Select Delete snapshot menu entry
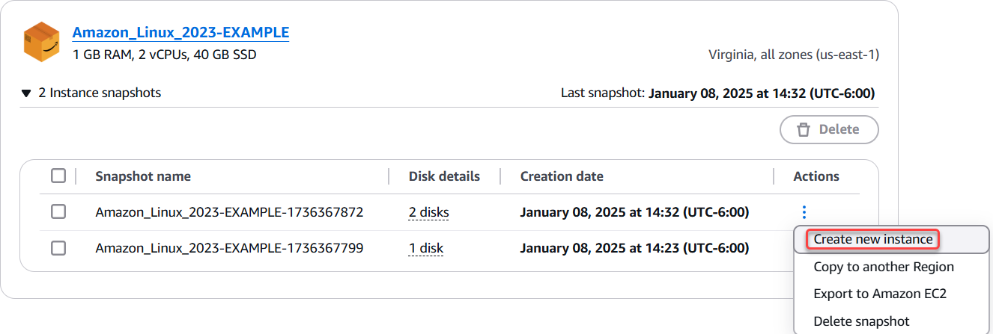Viewport: 993px width, 334px height. click(x=861, y=321)
